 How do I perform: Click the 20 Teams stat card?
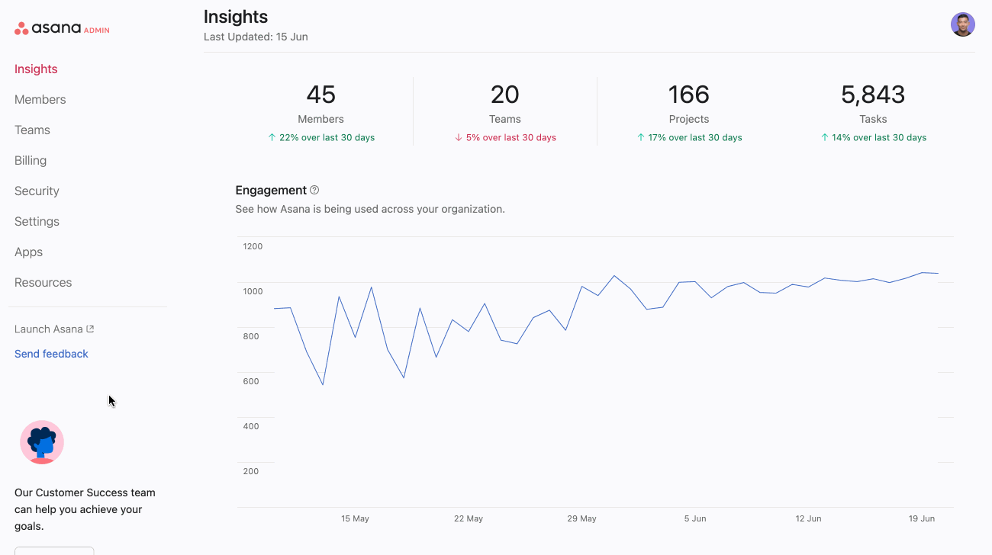tap(504, 111)
